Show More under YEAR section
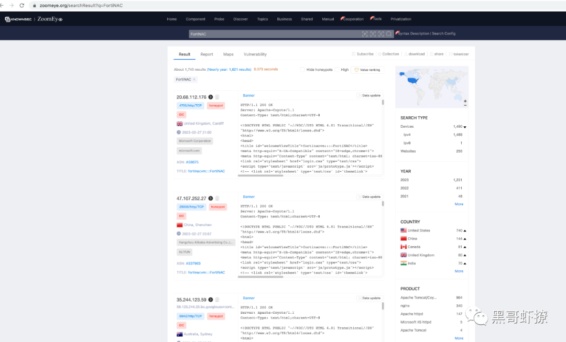The image size is (566, 342). pyautogui.click(x=459, y=204)
